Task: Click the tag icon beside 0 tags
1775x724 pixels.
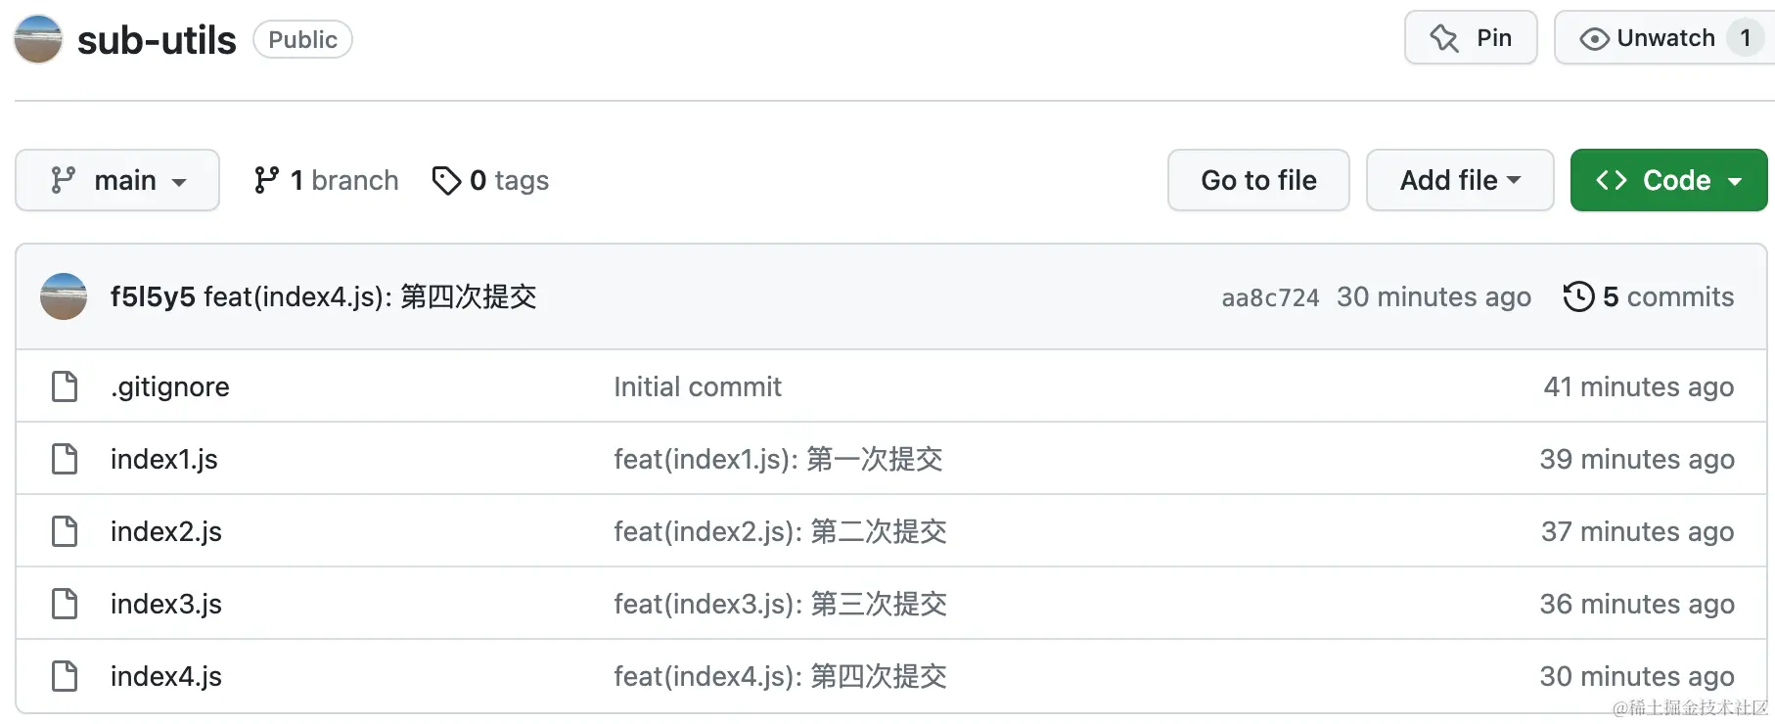Action: pyautogui.click(x=446, y=180)
